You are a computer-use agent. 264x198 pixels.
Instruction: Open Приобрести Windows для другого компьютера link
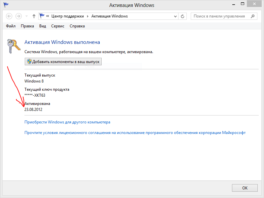point(67,122)
